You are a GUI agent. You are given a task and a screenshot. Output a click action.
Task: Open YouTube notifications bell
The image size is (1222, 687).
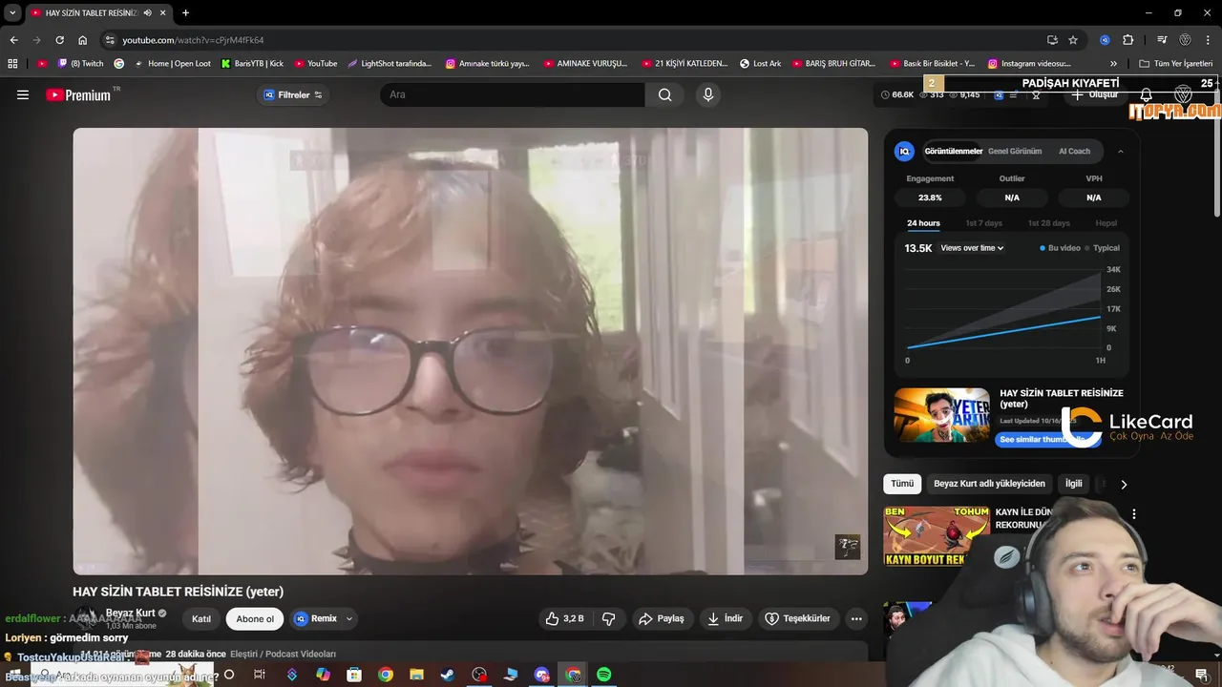click(x=1147, y=94)
